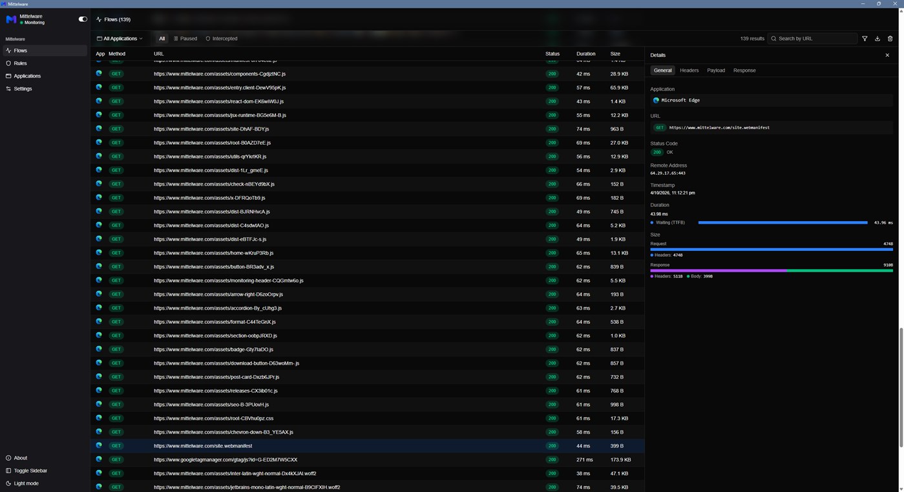Open Settings from the sidebar
904x492 pixels.
pos(45,89)
